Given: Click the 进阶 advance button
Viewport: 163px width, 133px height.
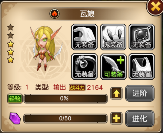Looking at the screenshot, I should 140,93.
